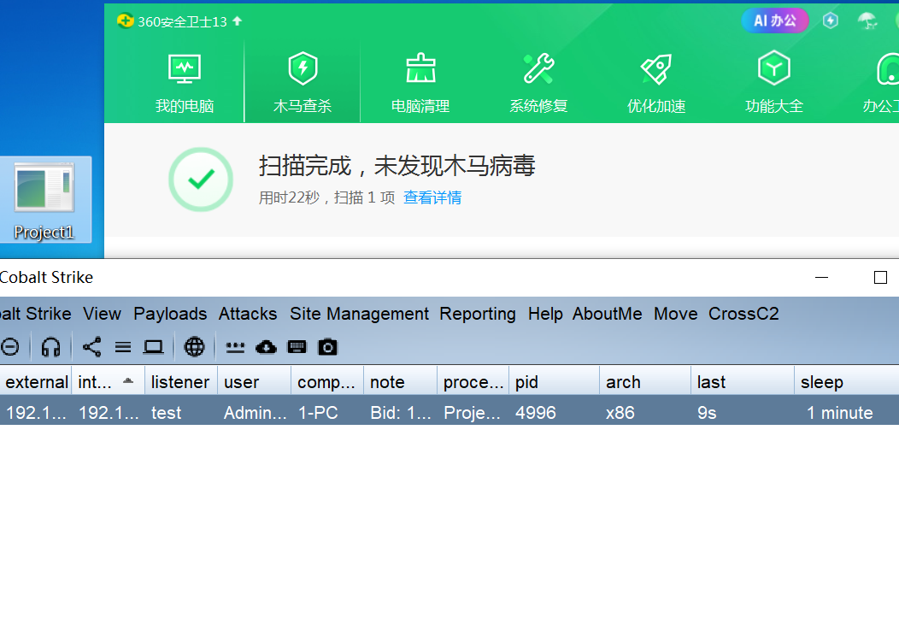
Task: Click pid value 4996
Action: 536,413
